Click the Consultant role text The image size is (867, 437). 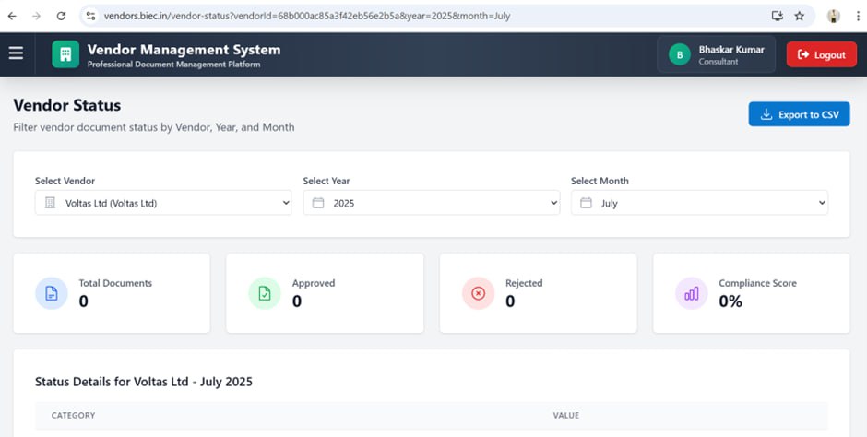point(719,62)
